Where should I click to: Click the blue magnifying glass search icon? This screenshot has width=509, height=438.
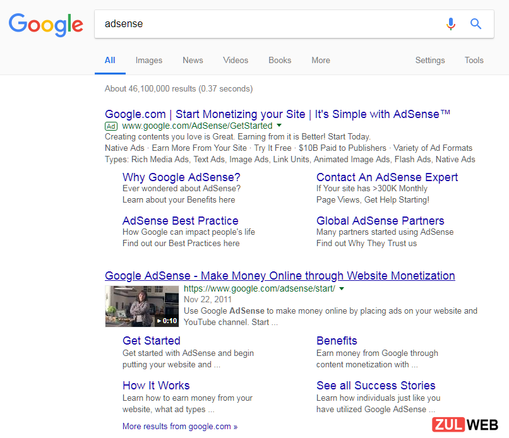[476, 24]
